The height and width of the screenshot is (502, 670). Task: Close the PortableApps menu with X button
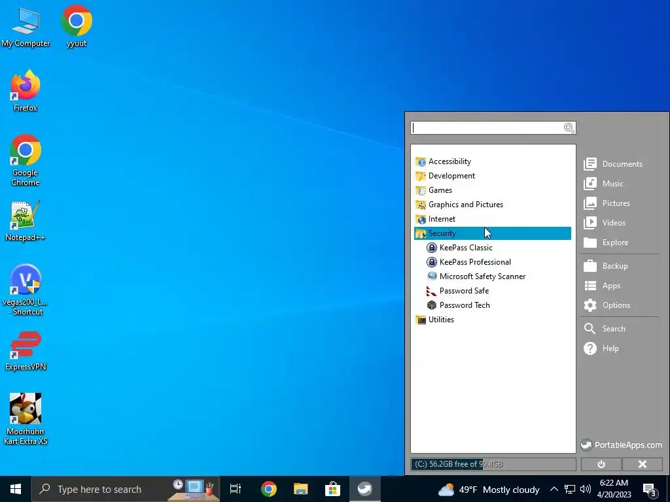pyautogui.click(x=643, y=464)
